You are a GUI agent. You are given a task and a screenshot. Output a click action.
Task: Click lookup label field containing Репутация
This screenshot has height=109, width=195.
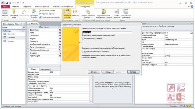click(107, 32)
